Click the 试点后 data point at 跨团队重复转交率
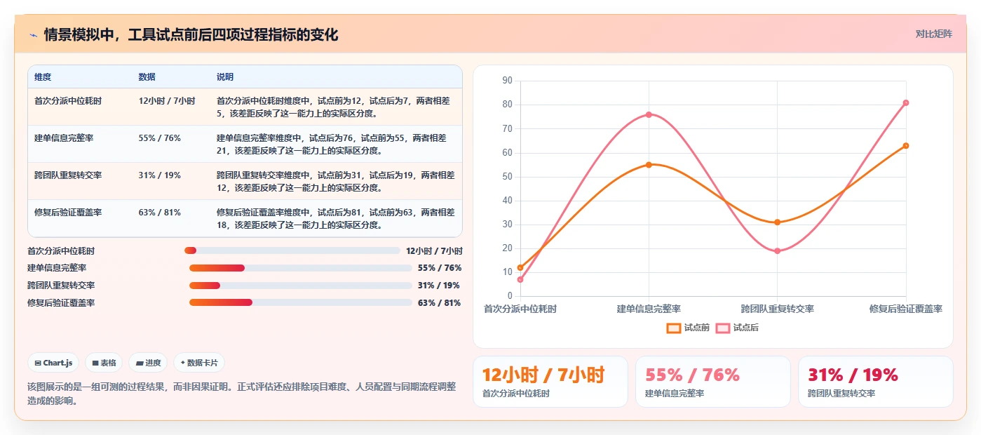Viewport: 981px width, 435px height. 777,251
